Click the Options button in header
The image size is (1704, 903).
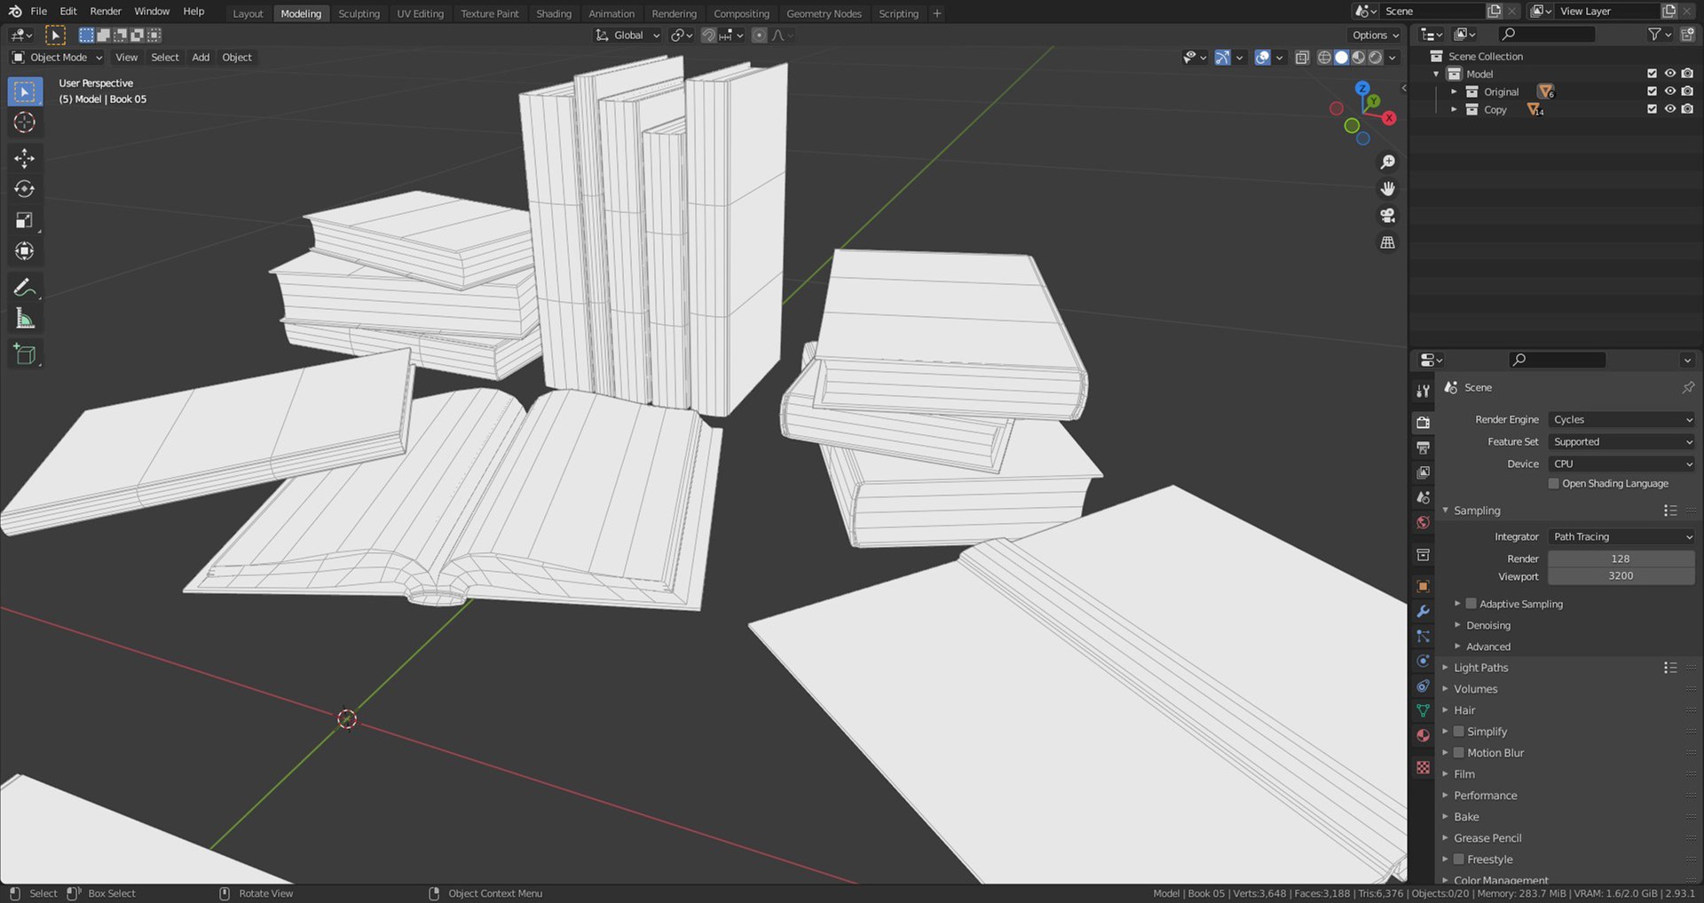1375,36
